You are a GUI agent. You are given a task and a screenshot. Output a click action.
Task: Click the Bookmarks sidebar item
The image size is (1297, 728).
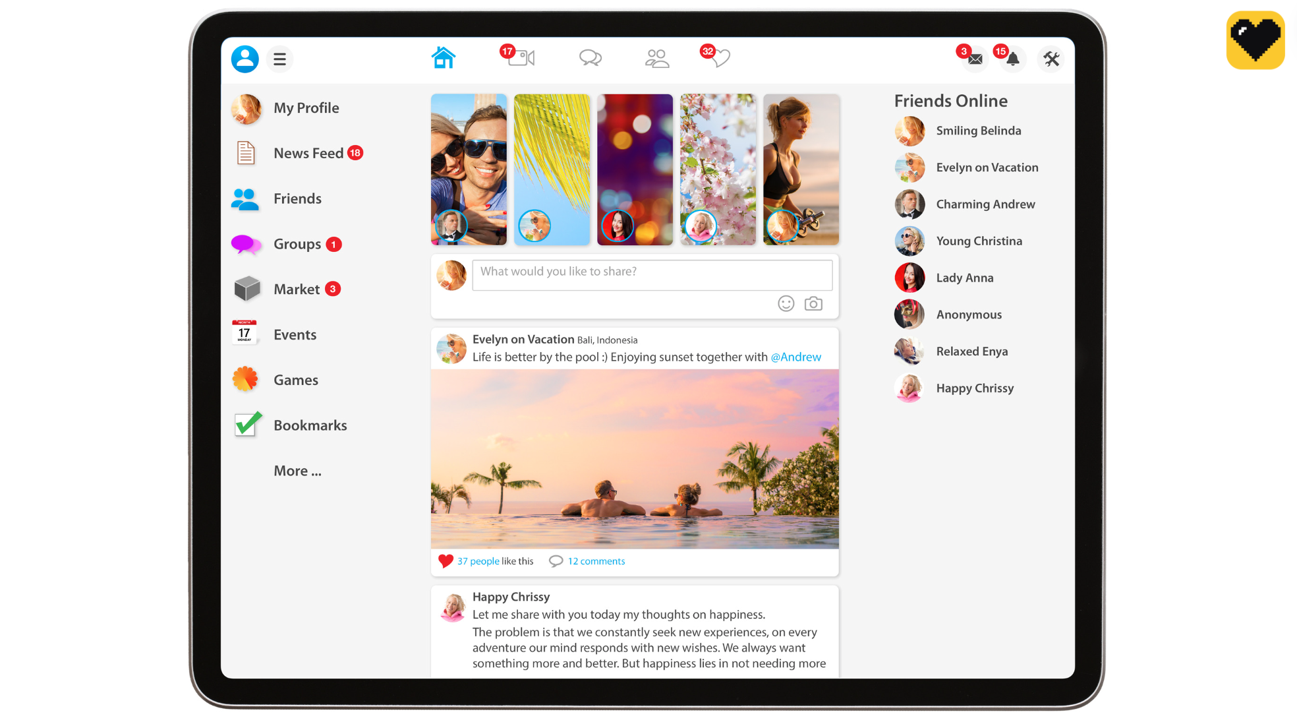[310, 425]
